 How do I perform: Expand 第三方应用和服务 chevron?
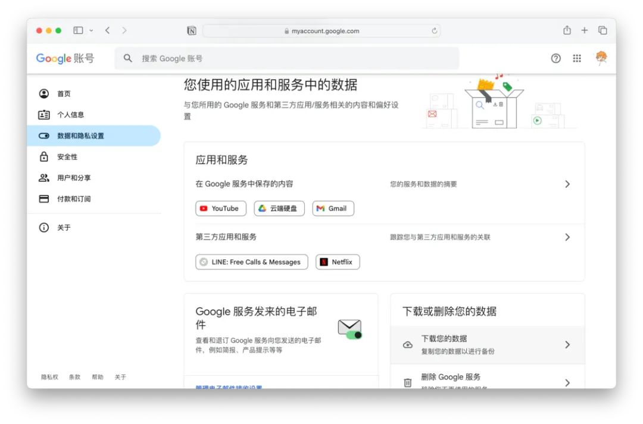point(567,237)
